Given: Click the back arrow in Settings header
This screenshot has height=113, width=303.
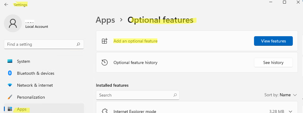Looking at the screenshot, I should pyautogui.click(x=6, y=4).
